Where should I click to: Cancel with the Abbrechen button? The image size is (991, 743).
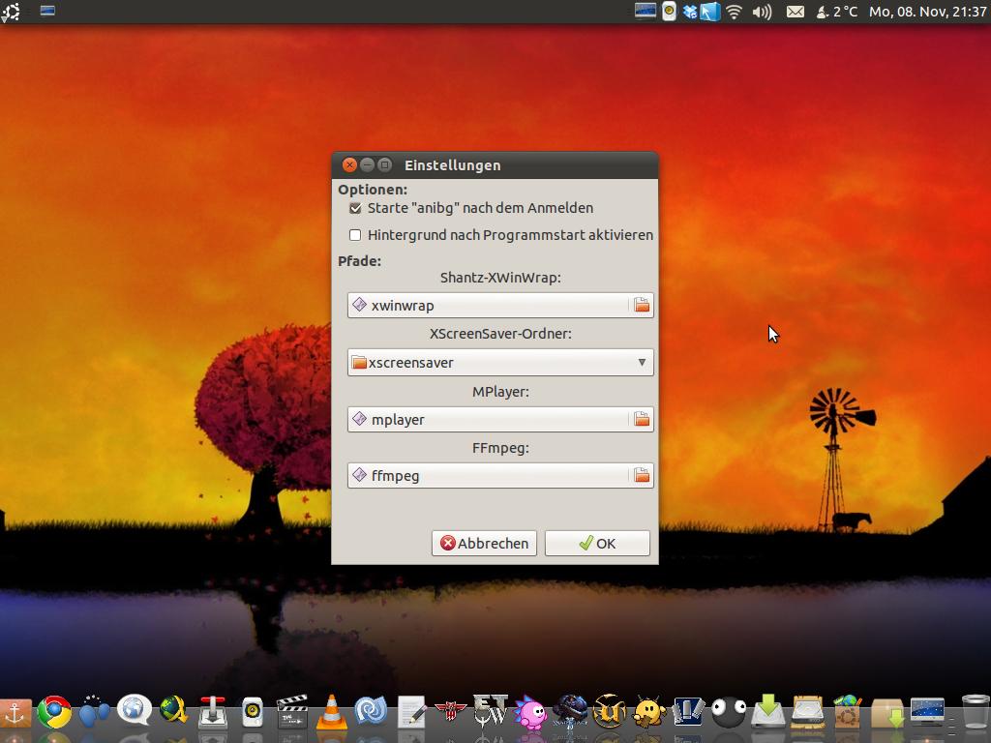click(x=484, y=544)
